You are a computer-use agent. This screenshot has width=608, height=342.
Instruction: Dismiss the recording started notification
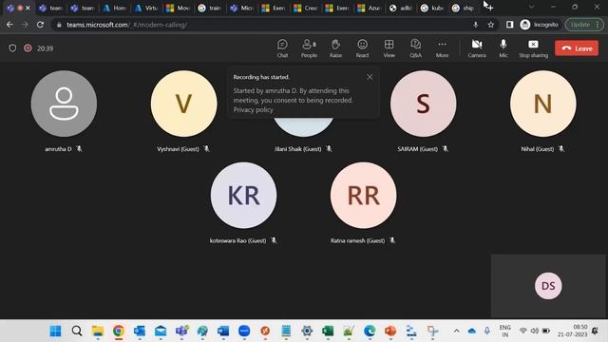[x=370, y=77]
